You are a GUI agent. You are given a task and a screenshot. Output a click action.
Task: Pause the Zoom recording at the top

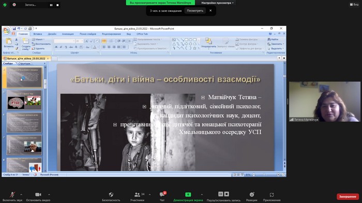(51, 5)
